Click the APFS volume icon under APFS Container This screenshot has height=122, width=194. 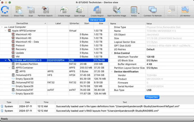pos(17,71)
